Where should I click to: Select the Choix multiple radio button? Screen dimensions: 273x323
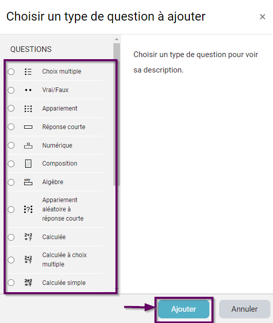11,72
